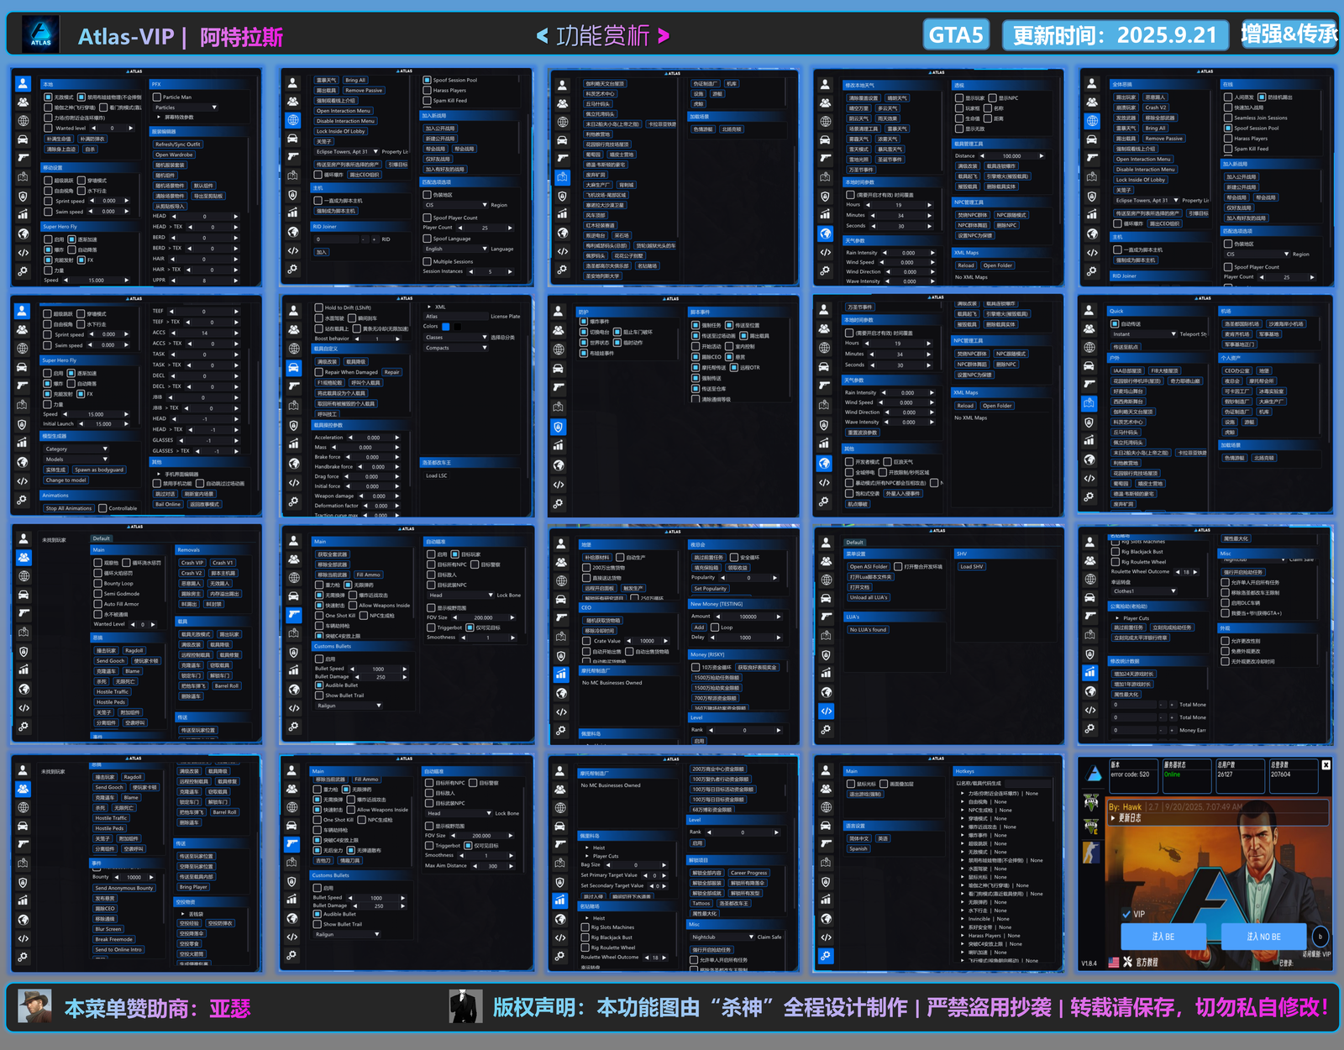
Task: Expand the Compacts vehicle dropdown
Action: [456, 348]
